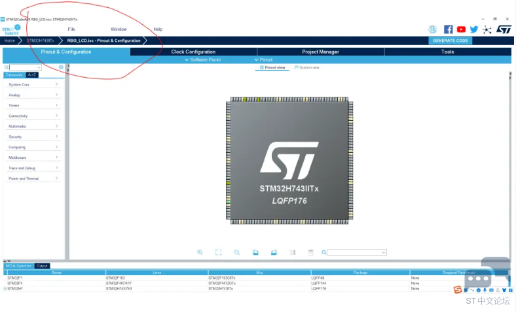This screenshot has width=516, height=311.
Task: Click the Sogou input method tray icon
Action: pos(458,289)
